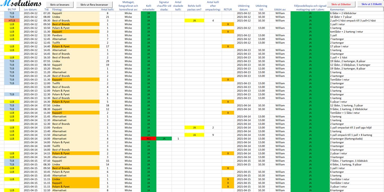Click the Skriv ut Etiketter button

point(341,4)
